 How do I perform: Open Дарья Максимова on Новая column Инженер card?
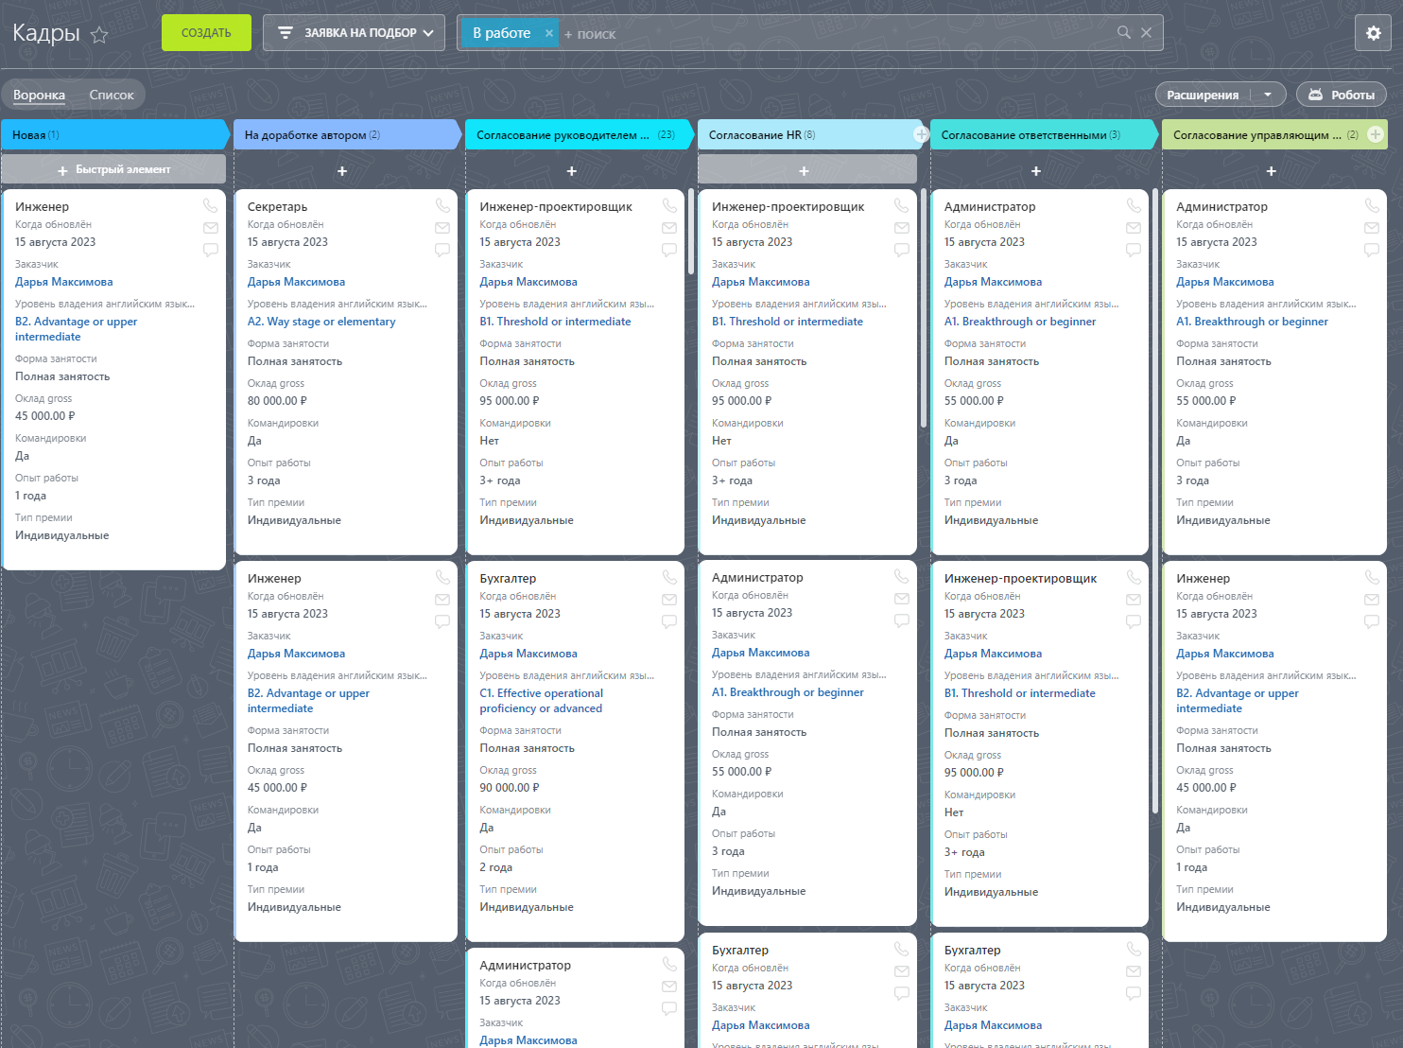63,282
